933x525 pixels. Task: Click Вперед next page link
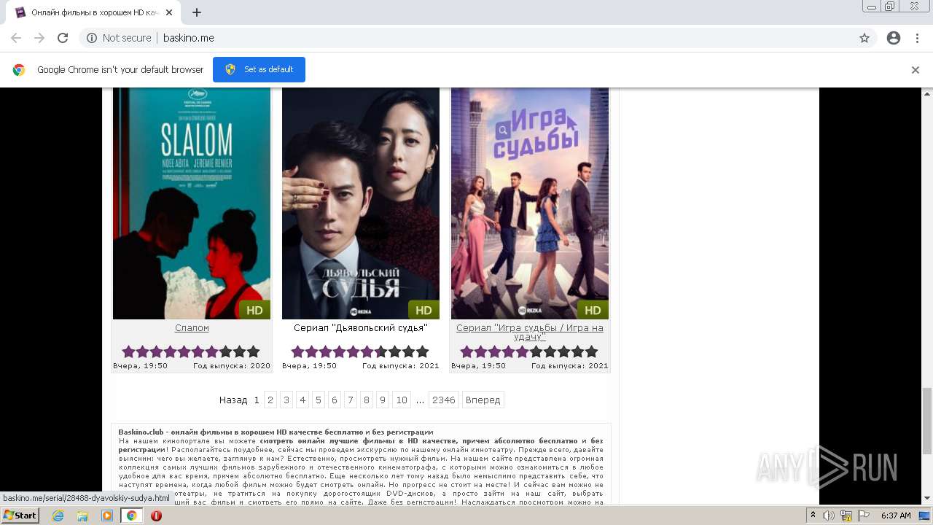[483, 400]
